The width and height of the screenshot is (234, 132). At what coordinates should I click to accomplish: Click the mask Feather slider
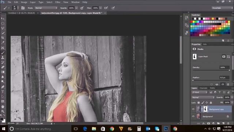(211, 80)
